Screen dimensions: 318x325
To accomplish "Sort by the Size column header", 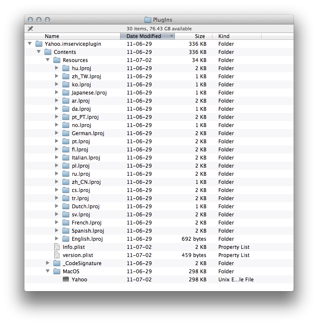I will pos(193,36).
